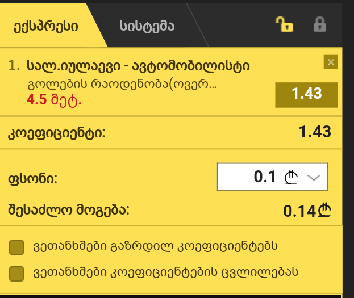The width and height of the screenshot is (354, 298).
Task: Click the gray closed padlock icon
Action: click(320, 24)
